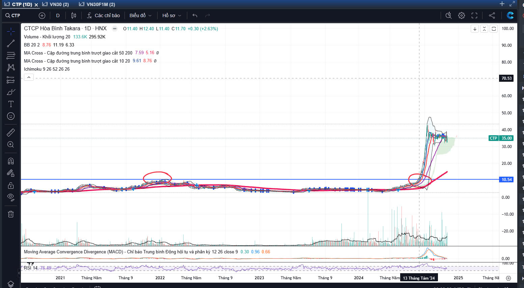Image resolution: width=524 pixels, height=288 pixels.
Task: Collapse the indicator legend chevron
Action: pyautogui.click(x=29, y=77)
